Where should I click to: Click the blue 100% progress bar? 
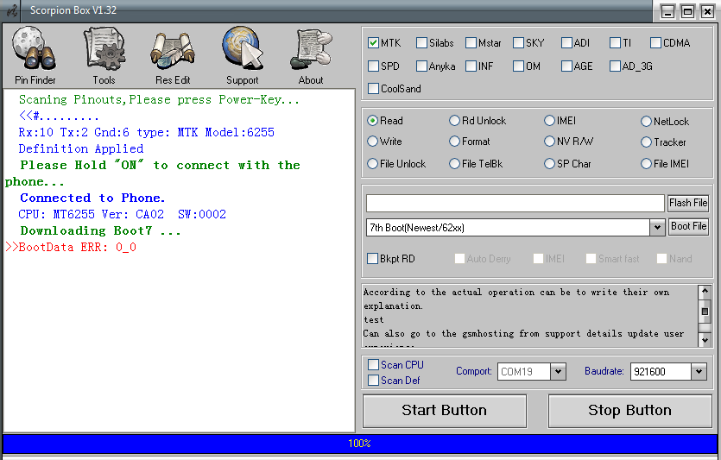[360, 444]
